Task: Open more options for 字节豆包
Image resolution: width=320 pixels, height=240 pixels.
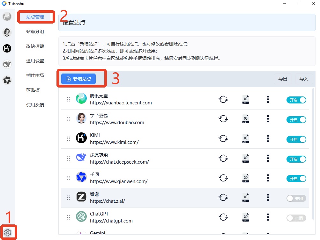Action: click(268, 119)
